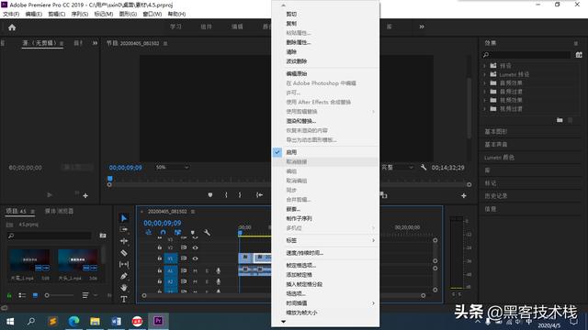Toggle V1 track eye visibility

[195, 258]
